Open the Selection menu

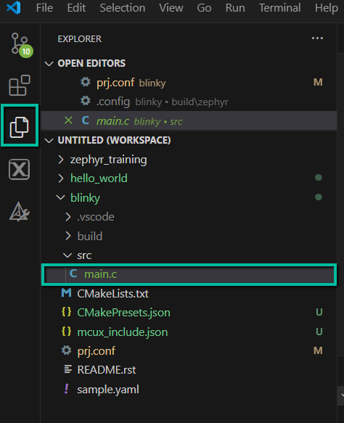pos(123,8)
